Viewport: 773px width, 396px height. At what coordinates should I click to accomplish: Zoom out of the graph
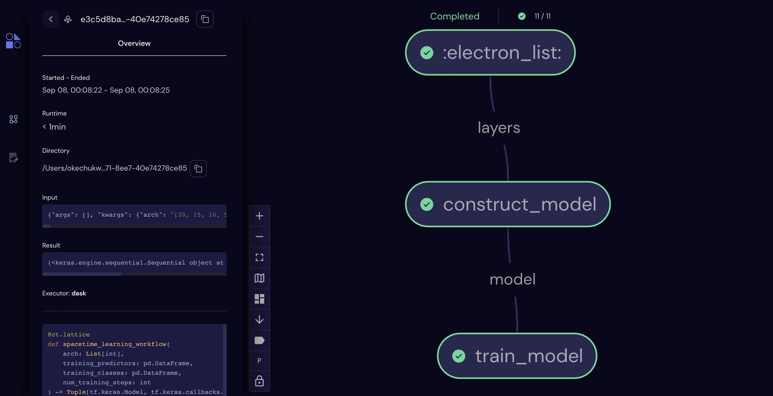259,236
